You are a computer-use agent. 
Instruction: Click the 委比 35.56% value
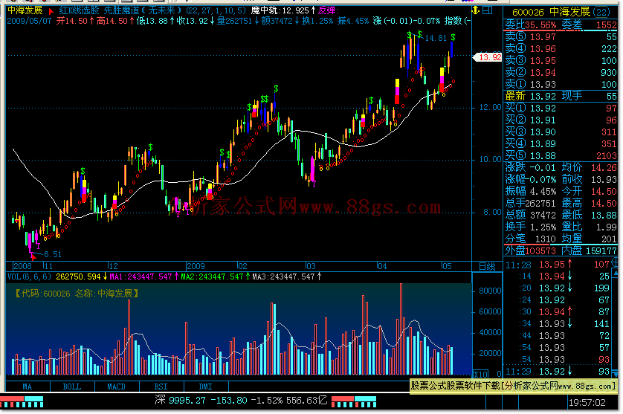pos(531,25)
